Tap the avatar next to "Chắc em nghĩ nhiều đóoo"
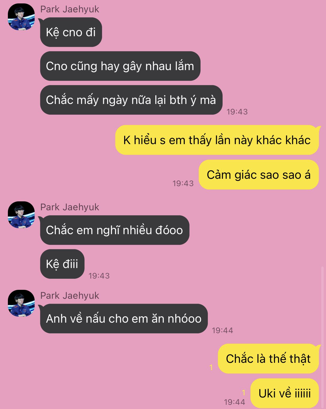 [x=21, y=215]
